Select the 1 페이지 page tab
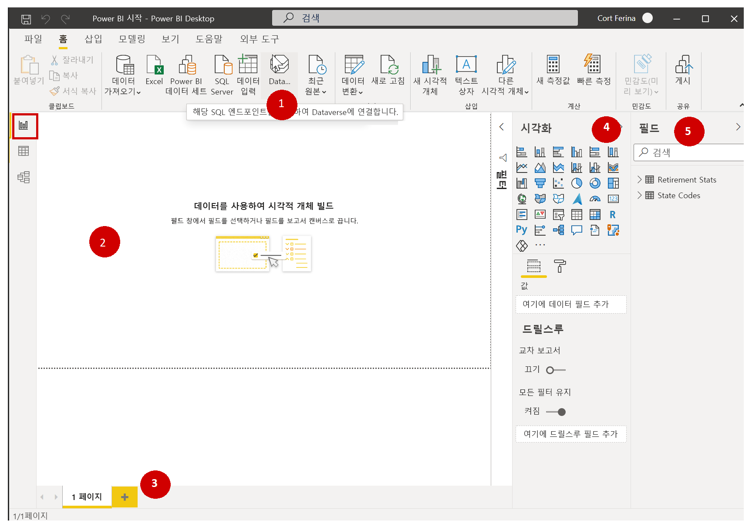 tap(87, 497)
